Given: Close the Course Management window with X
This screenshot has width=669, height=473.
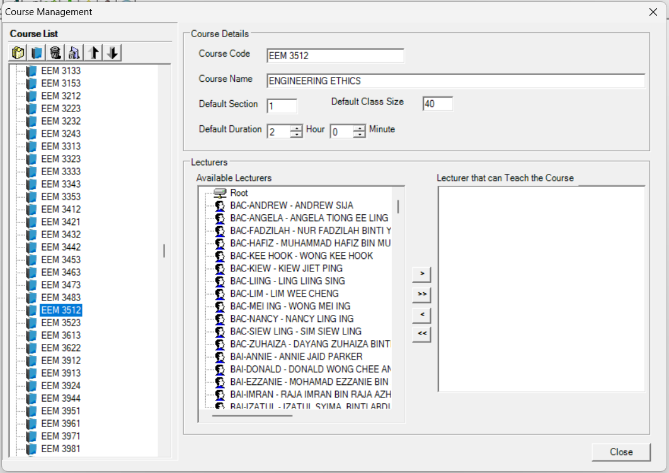Looking at the screenshot, I should [653, 12].
